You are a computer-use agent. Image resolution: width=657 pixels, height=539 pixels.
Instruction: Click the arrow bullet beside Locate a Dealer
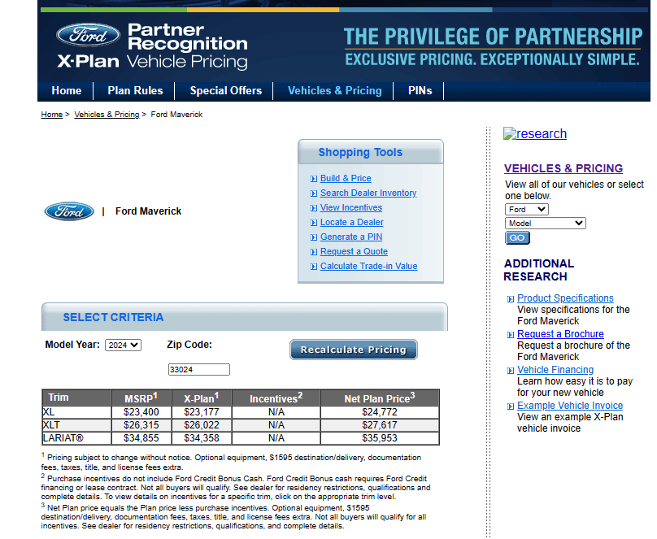click(314, 223)
